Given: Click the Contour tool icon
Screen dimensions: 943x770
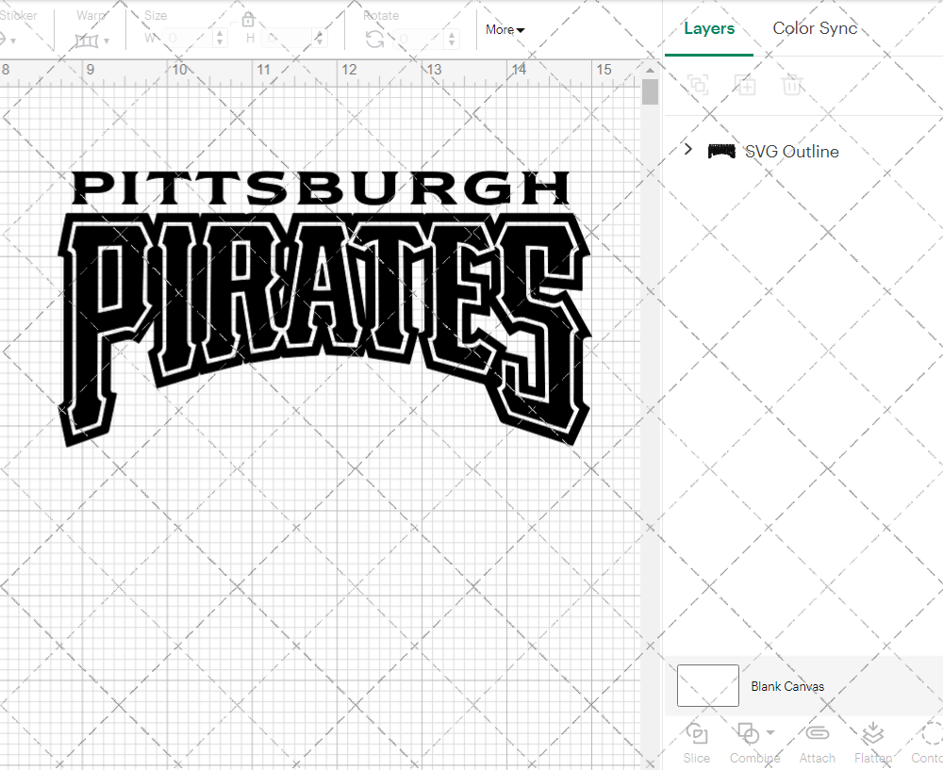Looking at the screenshot, I should 933,734.
